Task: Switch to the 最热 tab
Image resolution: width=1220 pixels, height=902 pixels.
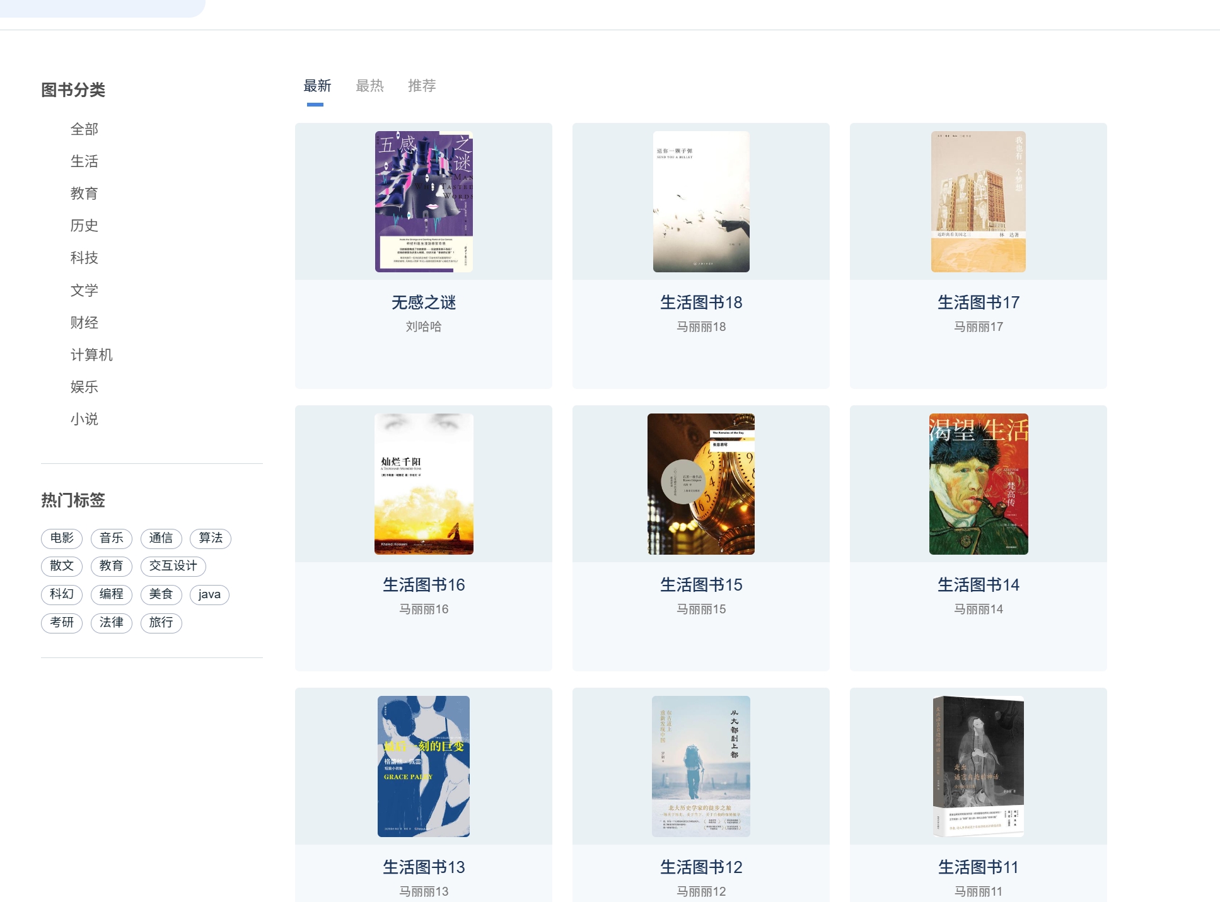Action: pyautogui.click(x=369, y=86)
